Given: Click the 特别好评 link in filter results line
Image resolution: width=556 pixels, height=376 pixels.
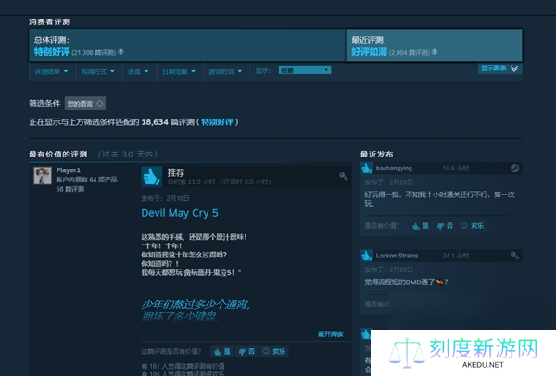Looking at the screenshot, I should coord(217,122).
